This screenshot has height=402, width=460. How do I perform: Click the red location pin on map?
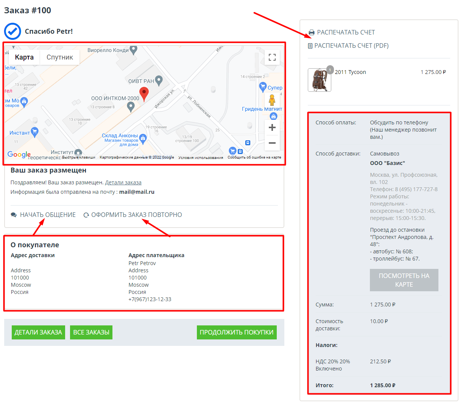coord(144,93)
